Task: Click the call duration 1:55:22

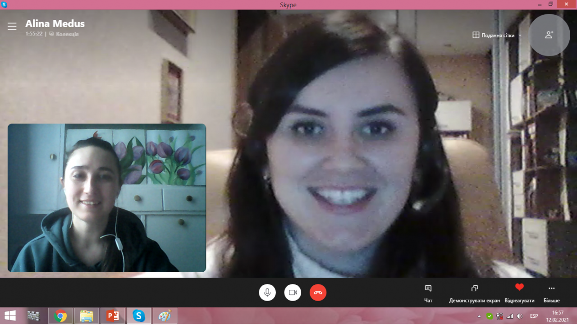Action: (34, 34)
